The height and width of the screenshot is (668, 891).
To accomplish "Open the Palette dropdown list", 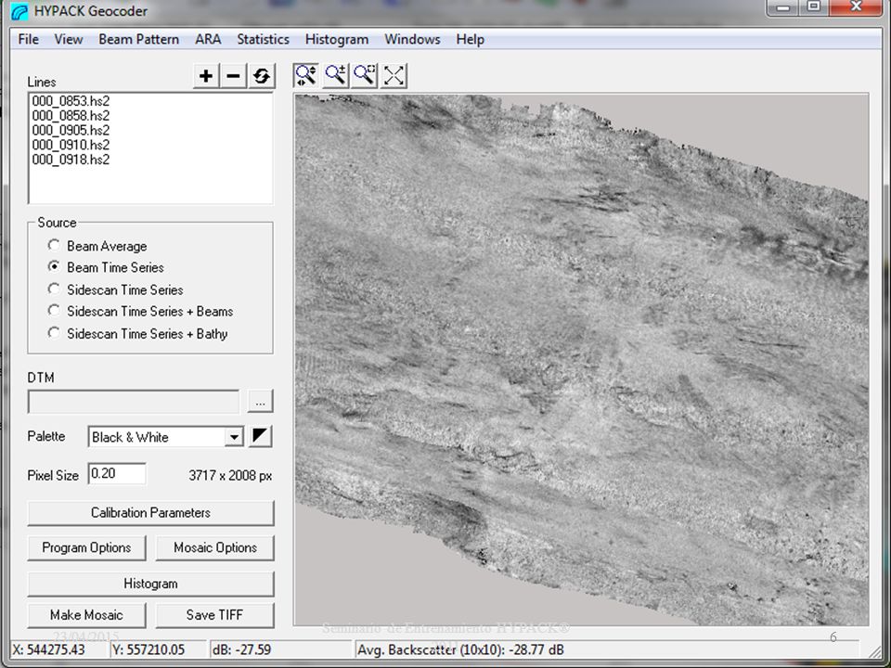I will [234, 437].
